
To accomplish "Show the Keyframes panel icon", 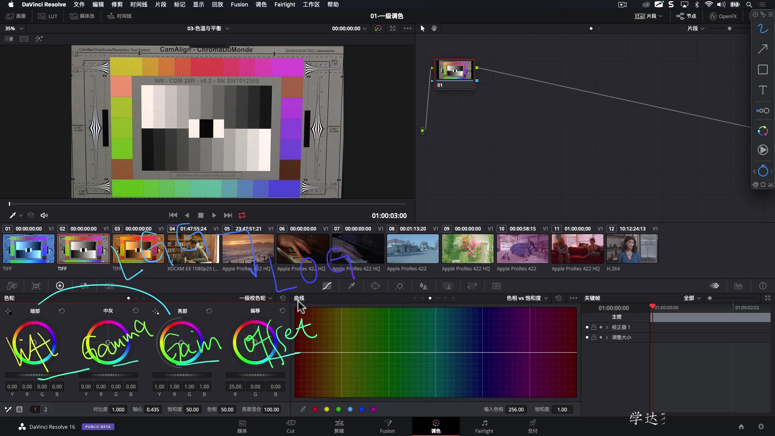I will [714, 286].
